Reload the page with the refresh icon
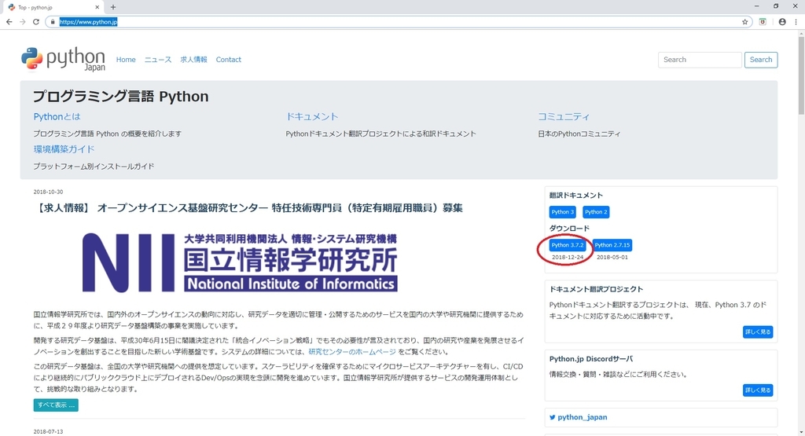The width and height of the screenshot is (805, 436). pos(36,22)
